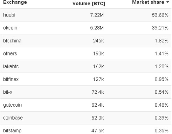Viewport: 172px width, 134px height.
Task: Click the gatecoin exchange row
Action: click(x=86, y=105)
